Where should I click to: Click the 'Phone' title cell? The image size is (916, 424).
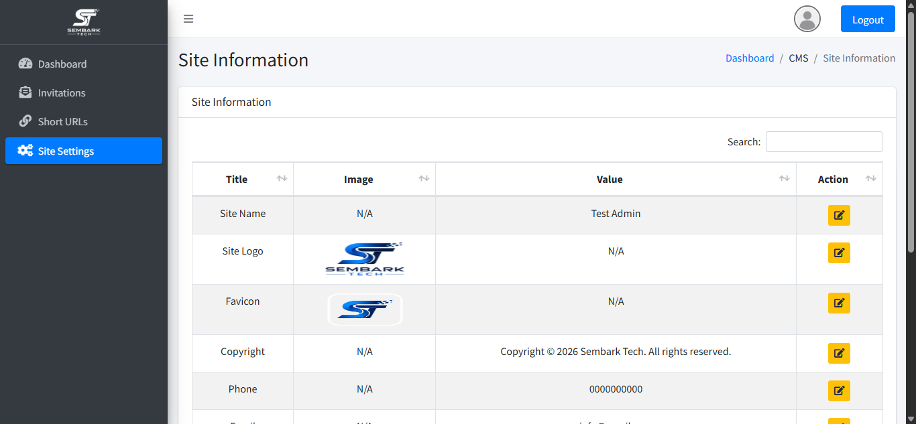(243, 389)
